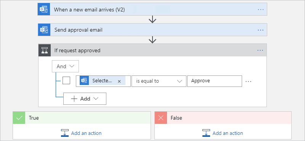Open ellipsis menu for Send approval email
This screenshot has height=141, width=305.
click(261, 30)
